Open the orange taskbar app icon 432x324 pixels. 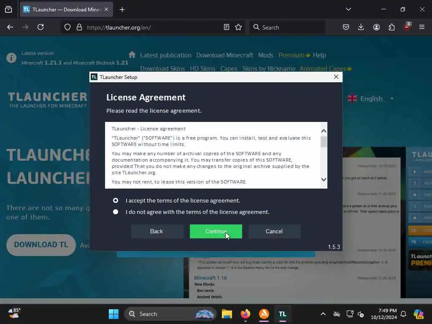[264, 314]
